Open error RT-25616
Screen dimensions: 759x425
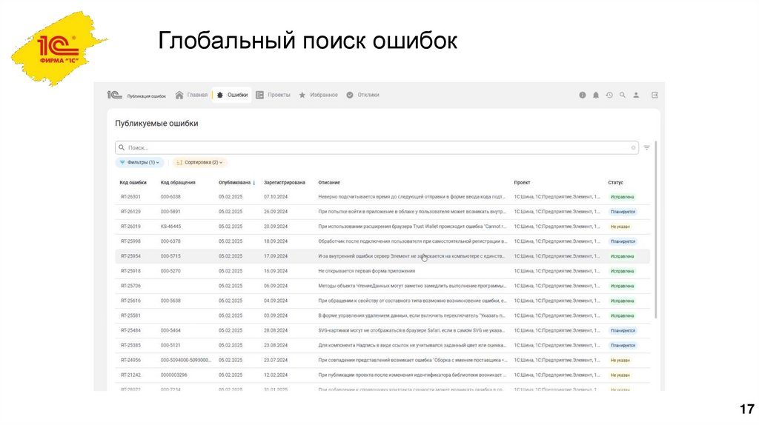pos(130,301)
